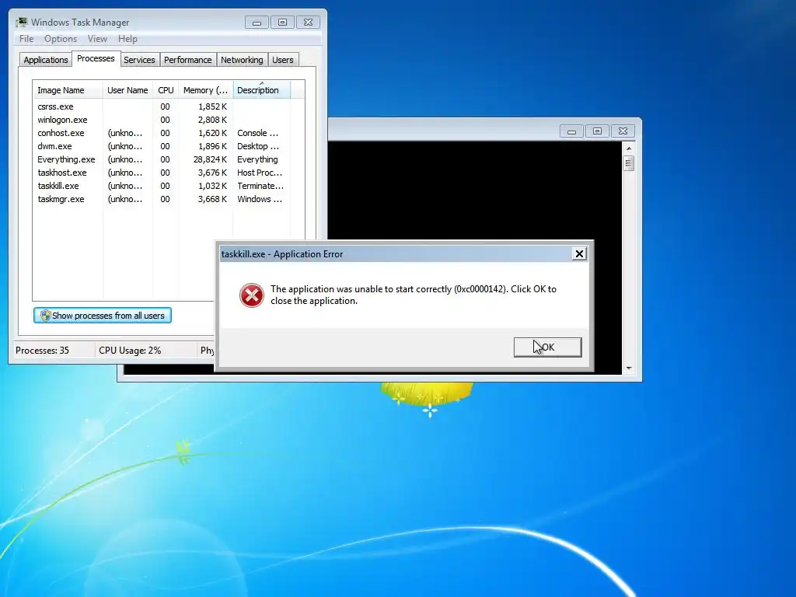Select the winlogon.exe process row
This screenshot has height=597, width=796.
click(x=162, y=120)
